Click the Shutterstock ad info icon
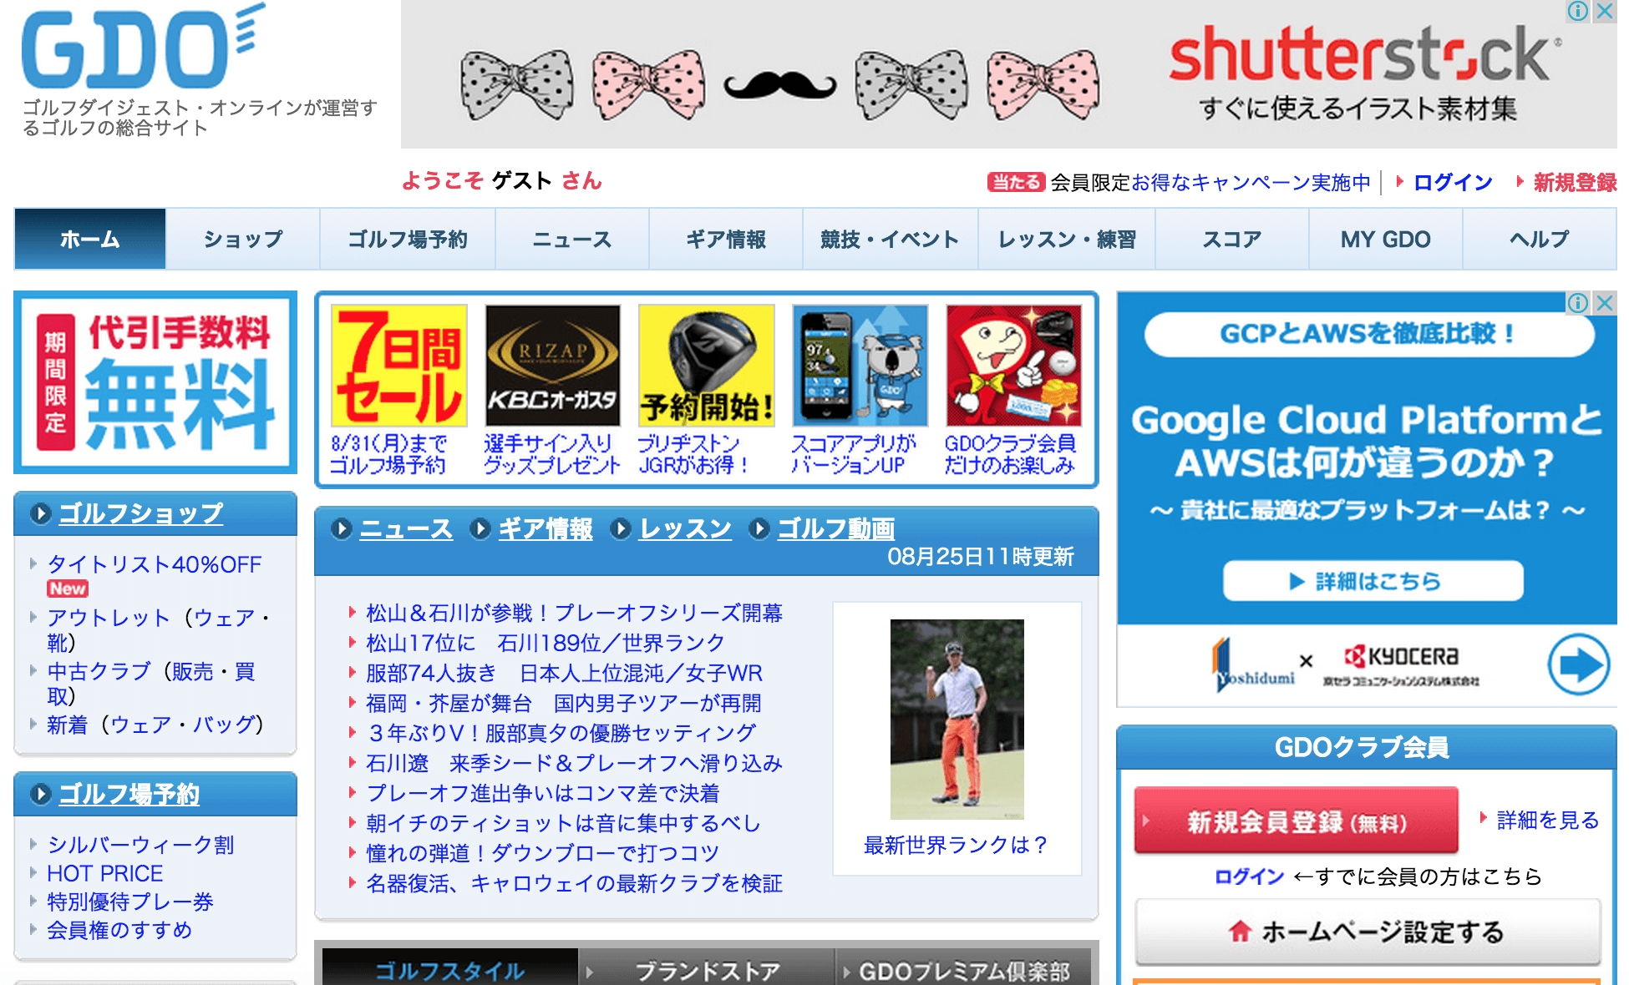The image size is (1629, 985). pos(1578,11)
